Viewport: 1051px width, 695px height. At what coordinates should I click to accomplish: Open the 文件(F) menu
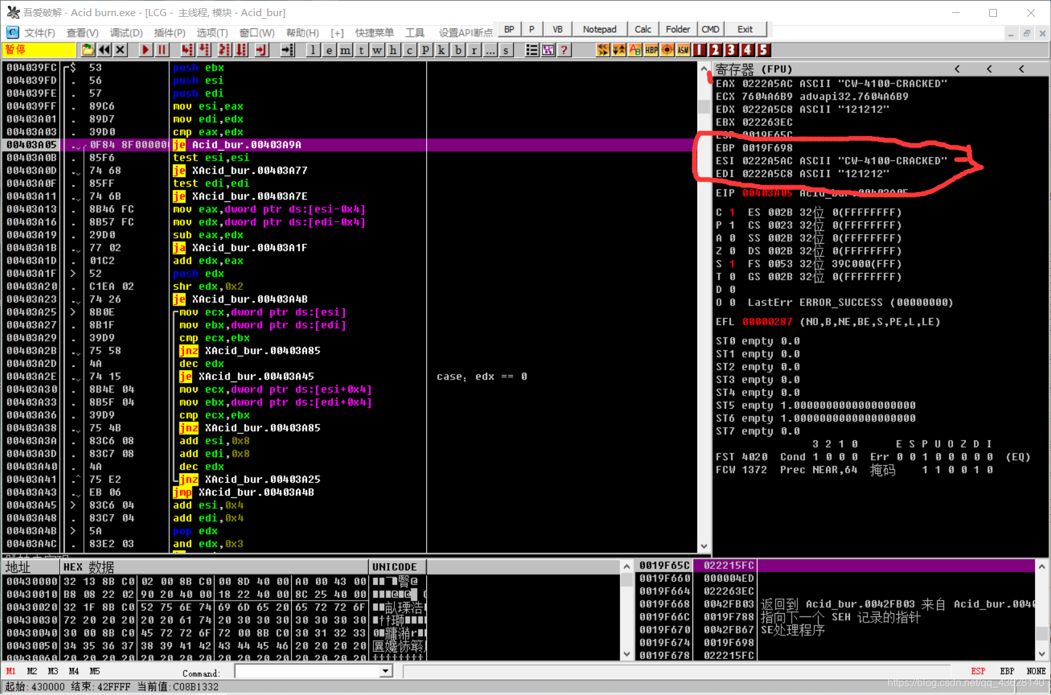click(39, 32)
